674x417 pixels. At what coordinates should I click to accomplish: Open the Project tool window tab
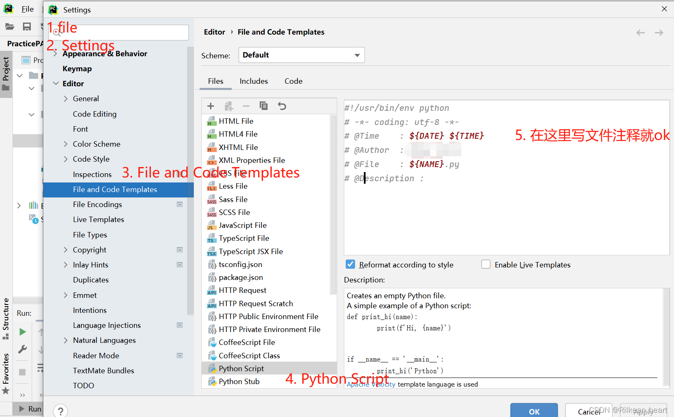tap(6, 74)
